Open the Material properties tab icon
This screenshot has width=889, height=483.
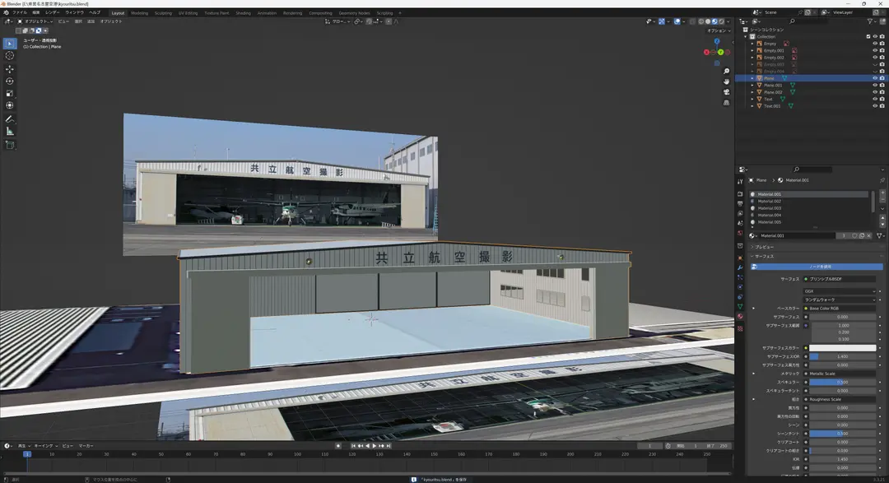[740, 317]
